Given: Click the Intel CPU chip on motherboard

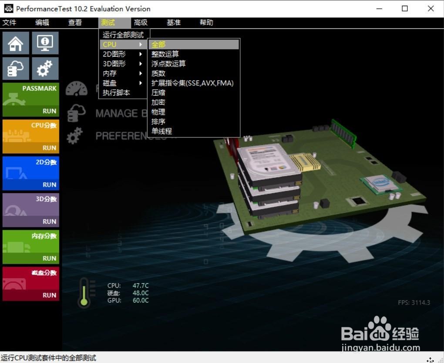Looking at the screenshot, I should [x=380, y=184].
